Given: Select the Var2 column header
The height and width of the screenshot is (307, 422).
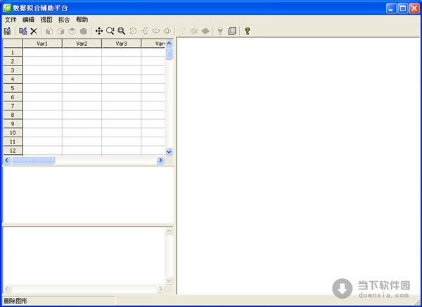Looking at the screenshot, I should [x=82, y=44].
